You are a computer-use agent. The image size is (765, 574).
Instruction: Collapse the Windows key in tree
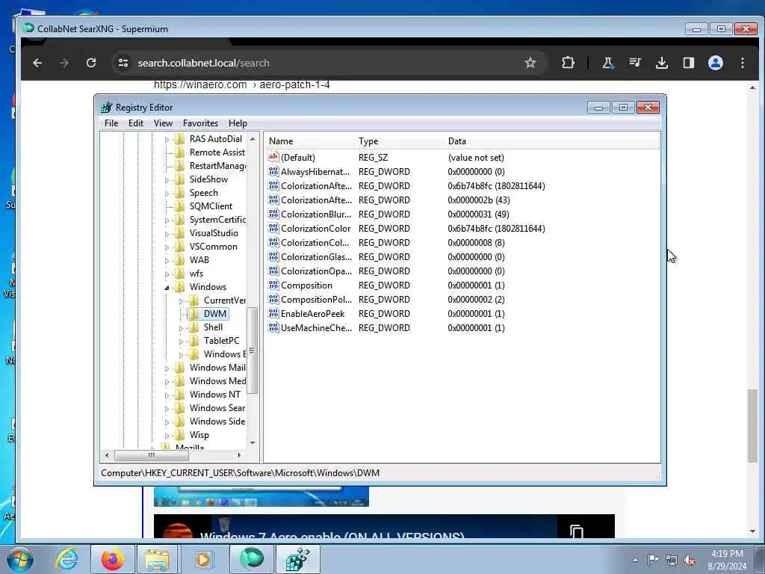click(x=167, y=288)
